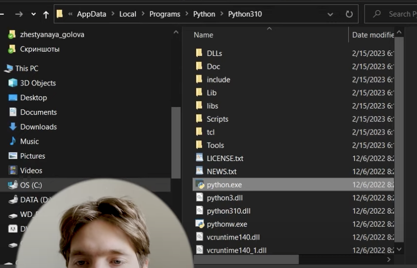417x268 pixels.
Task: Click the LICENSE.txt document icon
Action: [200, 158]
